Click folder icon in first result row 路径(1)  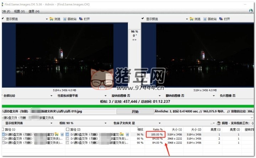click(x=57, y=135)
